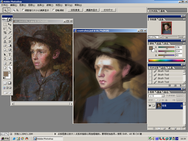This screenshot has width=188, height=141.
Task: Delete current state in History panel
Action: [180, 85]
